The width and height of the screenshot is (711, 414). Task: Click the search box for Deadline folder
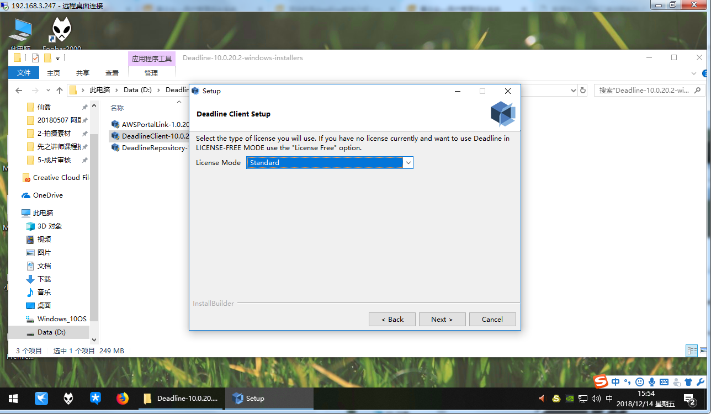point(650,90)
